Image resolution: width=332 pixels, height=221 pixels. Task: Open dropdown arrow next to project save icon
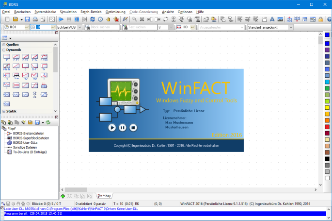[x=43, y=122]
